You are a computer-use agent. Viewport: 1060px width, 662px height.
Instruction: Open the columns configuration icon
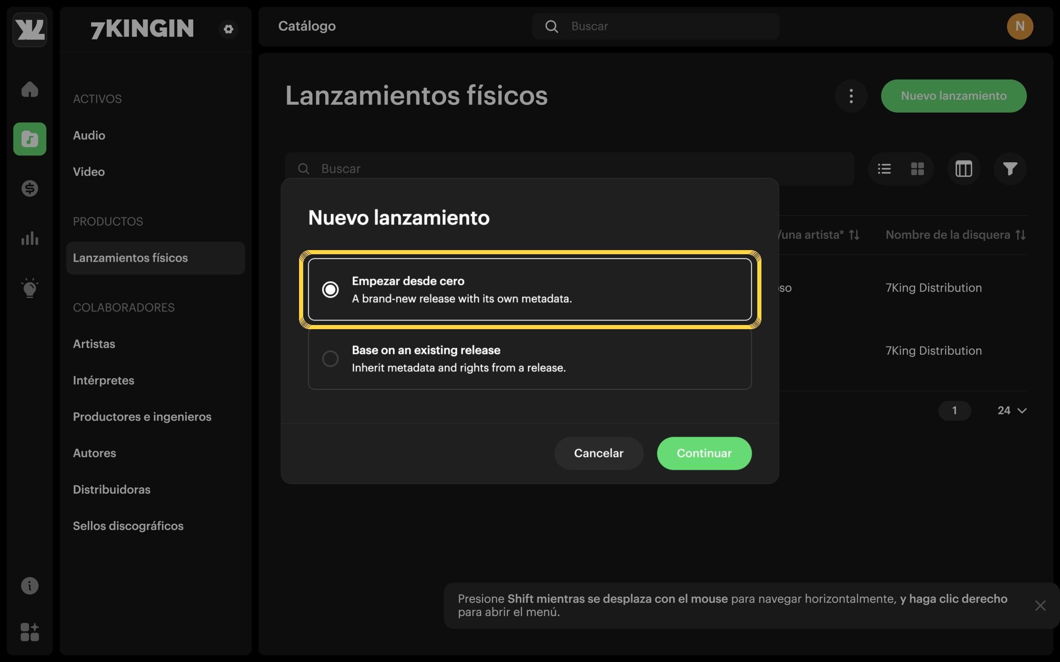pos(964,169)
